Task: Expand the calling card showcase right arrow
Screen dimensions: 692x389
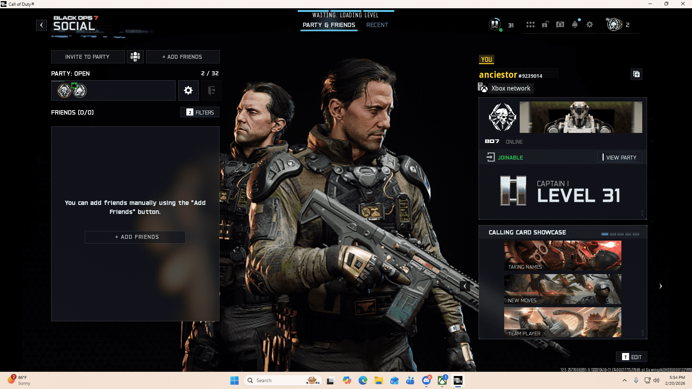Action: pyautogui.click(x=661, y=286)
